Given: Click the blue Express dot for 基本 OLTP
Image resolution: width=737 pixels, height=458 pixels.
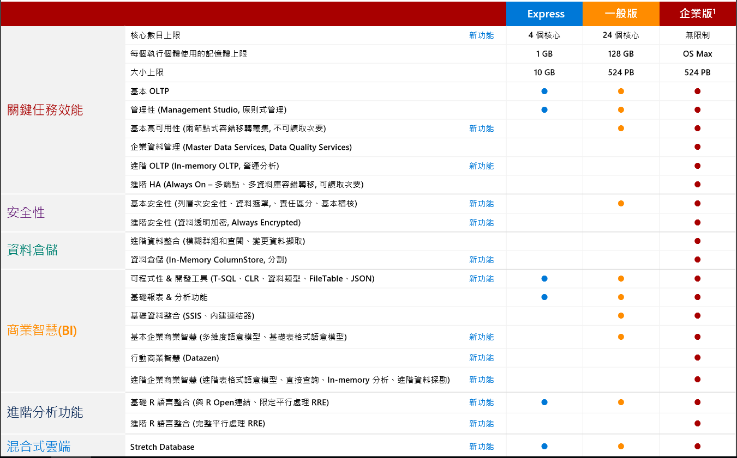Looking at the screenshot, I should click(544, 91).
